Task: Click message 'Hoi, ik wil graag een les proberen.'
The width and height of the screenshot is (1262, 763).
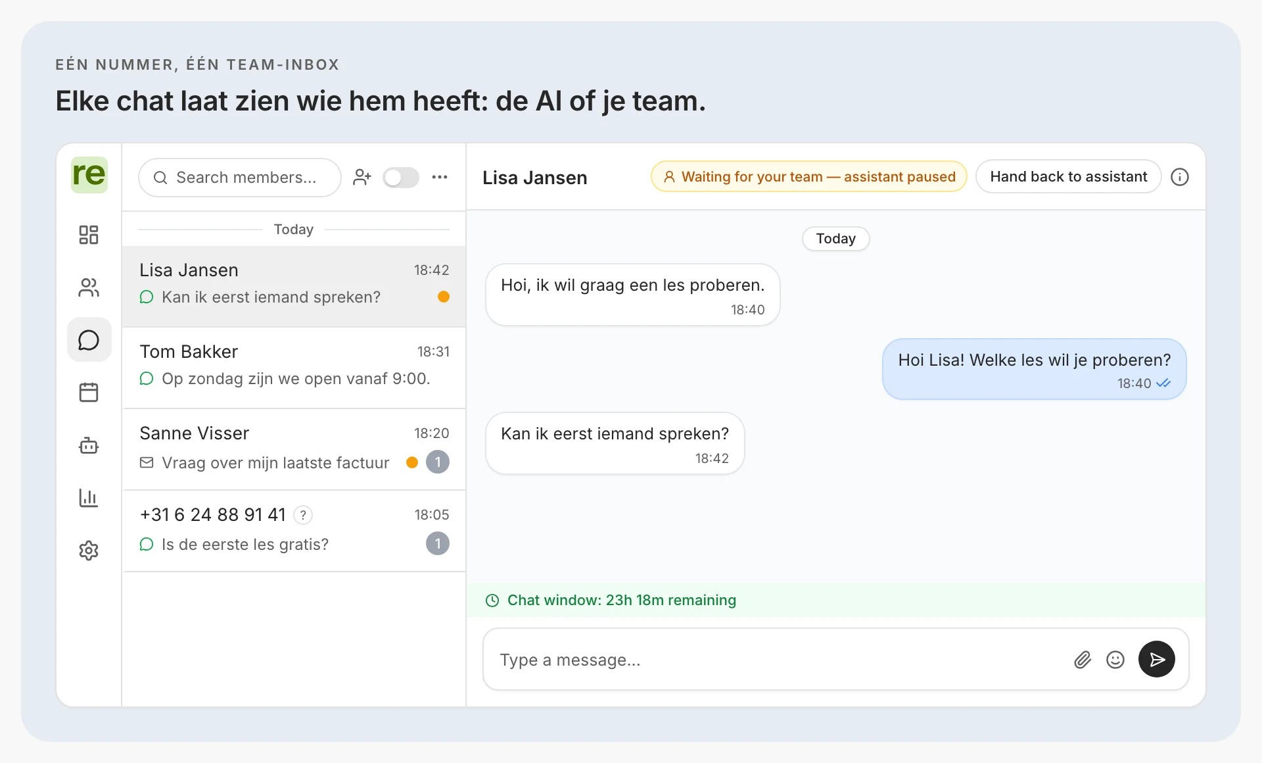Action: click(x=632, y=295)
